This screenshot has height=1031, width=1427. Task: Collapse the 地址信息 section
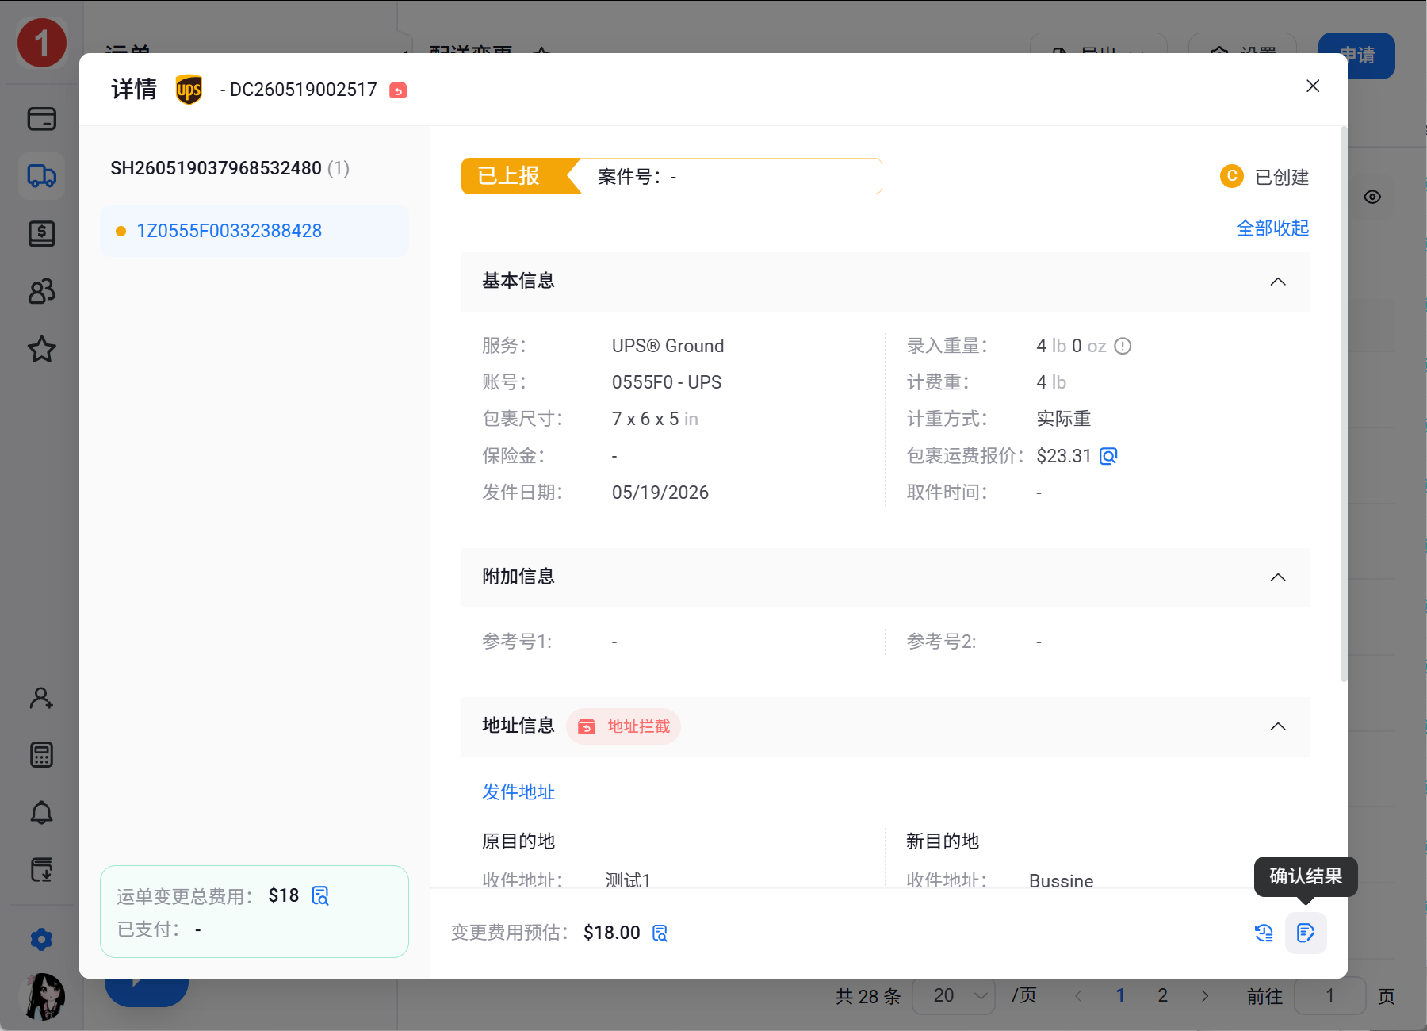click(x=1278, y=726)
